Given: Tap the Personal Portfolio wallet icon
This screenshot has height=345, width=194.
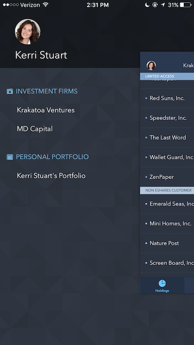Looking at the screenshot, I should [x=10, y=157].
